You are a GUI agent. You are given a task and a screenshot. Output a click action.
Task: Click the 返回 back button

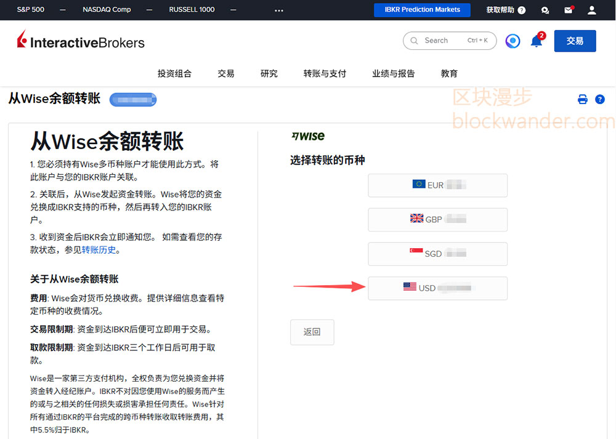[x=312, y=332]
